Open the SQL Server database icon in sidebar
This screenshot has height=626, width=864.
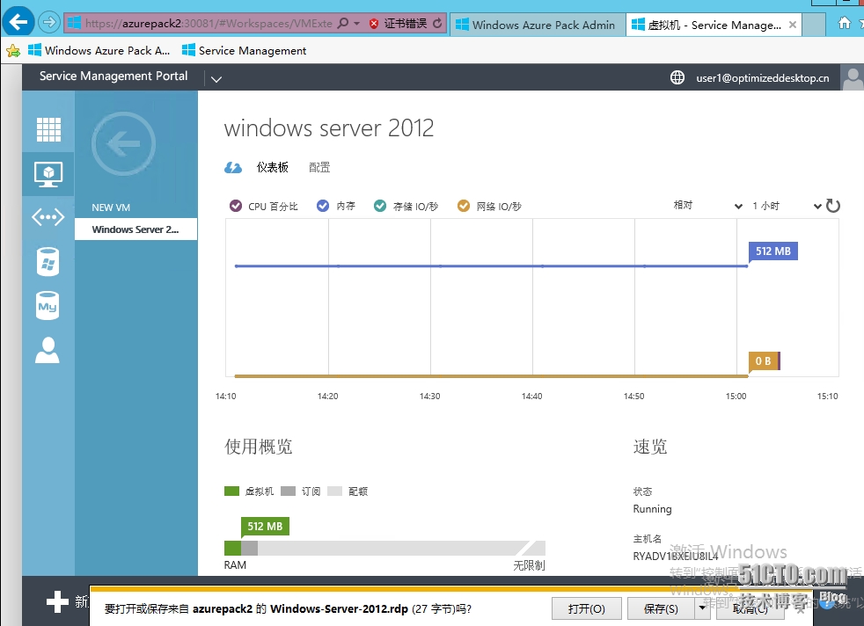[x=48, y=261]
